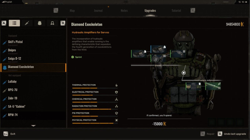The width and height of the screenshot is (250, 140).
Task: Select the leftmost servo upgrade tile
Action: 139,54
